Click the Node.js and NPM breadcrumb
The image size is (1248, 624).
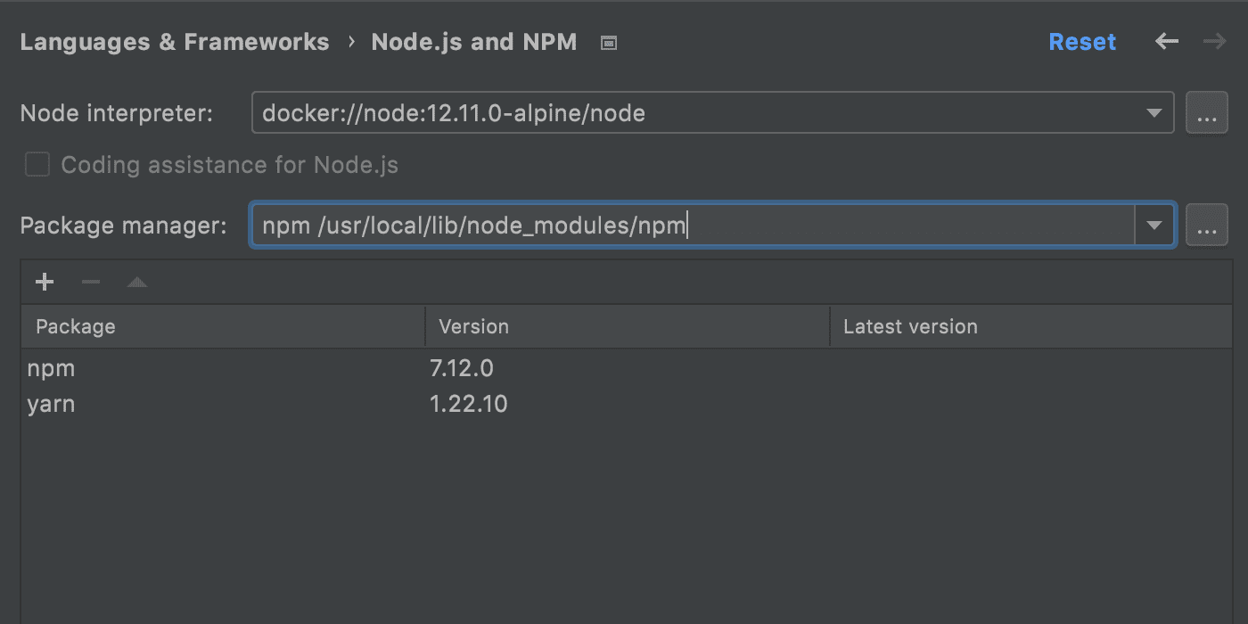click(474, 42)
